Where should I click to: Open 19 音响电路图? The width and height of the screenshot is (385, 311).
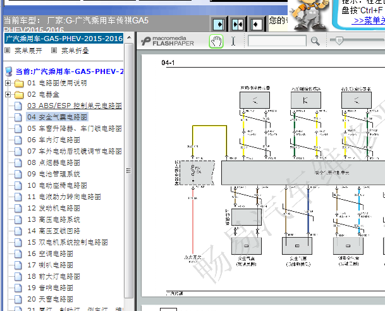click(50, 288)
